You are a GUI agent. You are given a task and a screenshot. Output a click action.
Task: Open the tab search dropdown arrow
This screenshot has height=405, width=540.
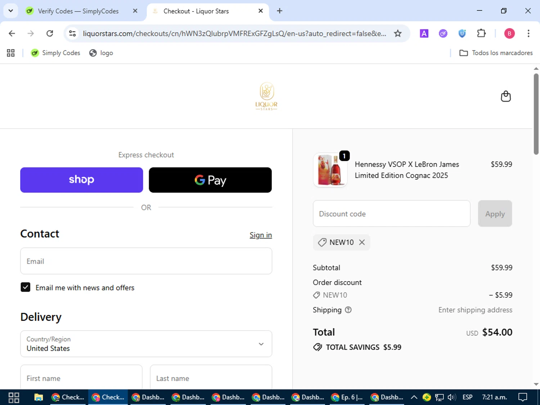point(11,11)
